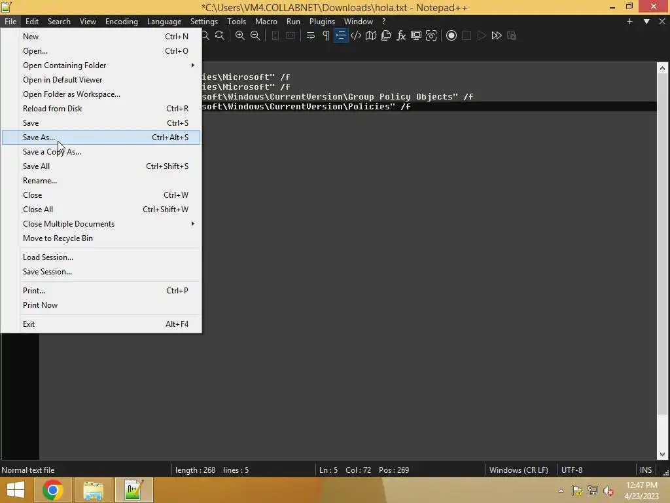Viewport: 670px width, 503px height.
Task: Toggle Word Wrap toolbar icon
Action: 311,35
